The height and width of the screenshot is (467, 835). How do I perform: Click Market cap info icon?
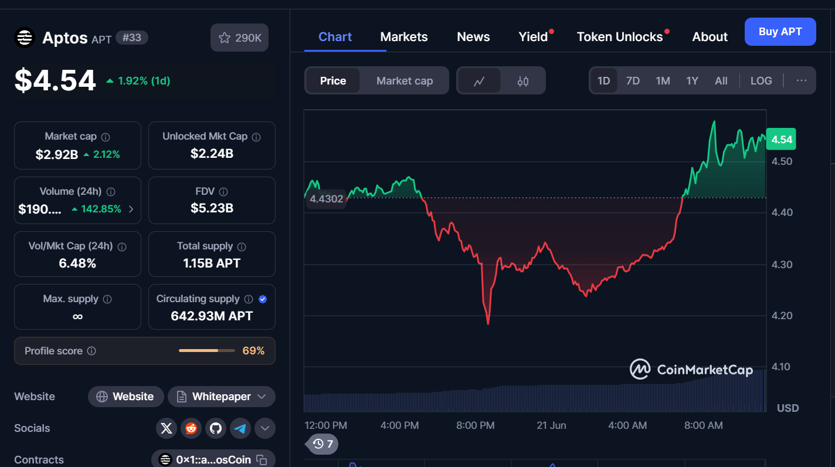coord(106,137)
